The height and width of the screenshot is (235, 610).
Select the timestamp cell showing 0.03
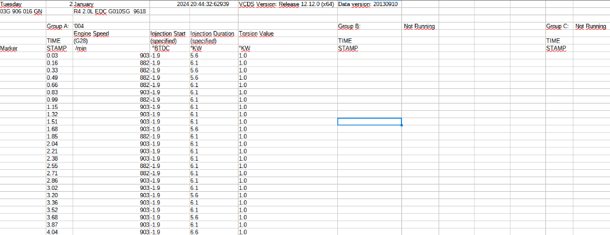pyautogui.click(x=59, y=56)
